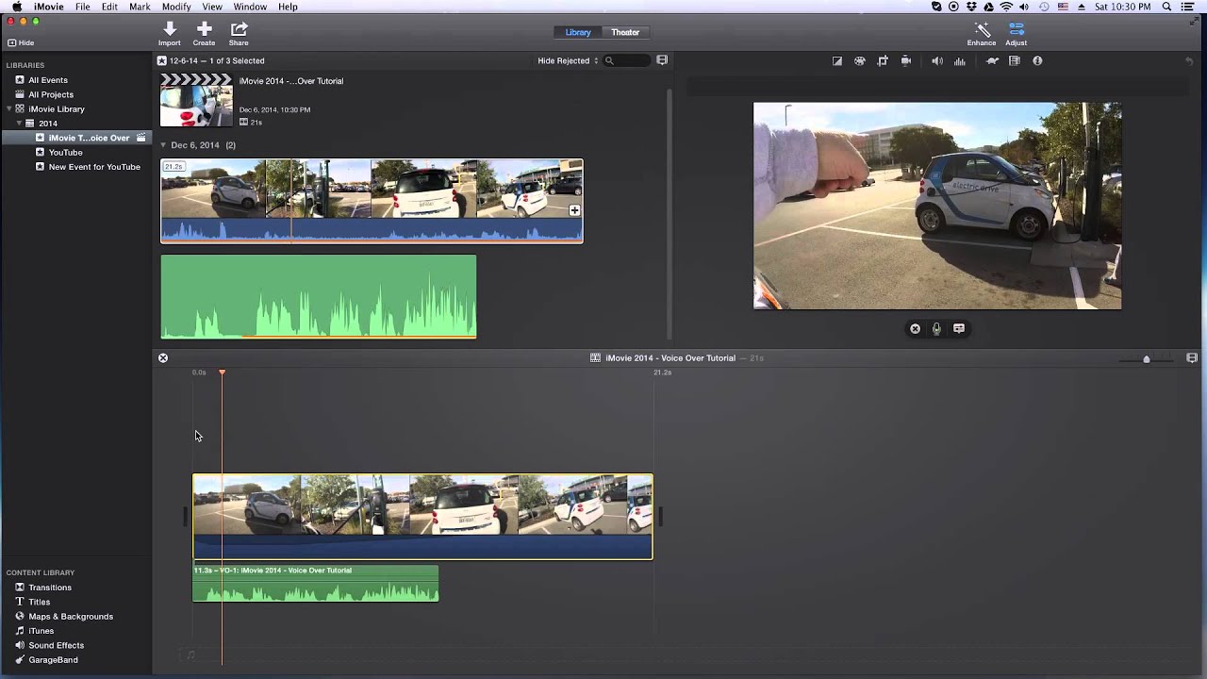The image size is (1207, 679).
Task: Open the Stabilization camera icon
Action: (906, 61)
